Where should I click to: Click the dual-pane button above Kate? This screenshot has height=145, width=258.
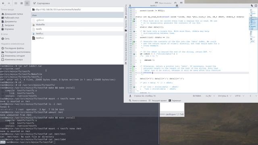164,3
